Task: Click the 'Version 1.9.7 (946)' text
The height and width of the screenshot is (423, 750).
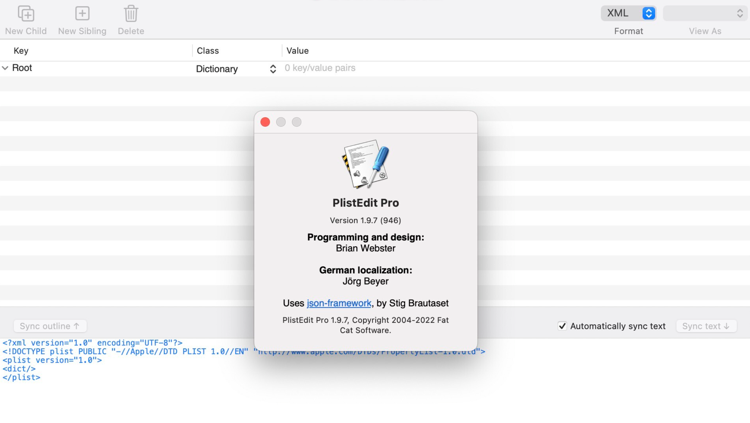Action: 365,220
